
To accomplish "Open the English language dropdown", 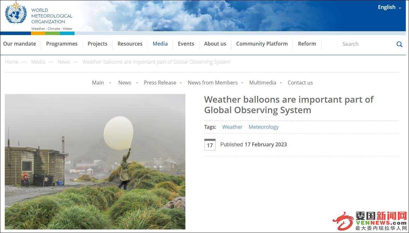I will 389,7.
